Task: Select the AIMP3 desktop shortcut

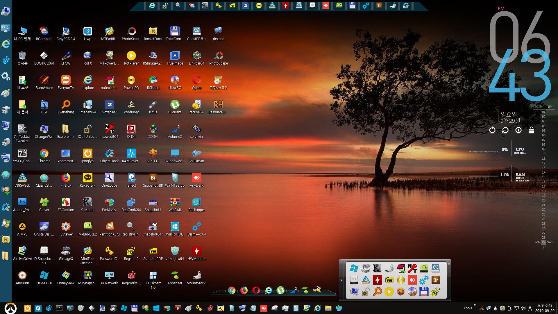Action: (x=22, y=229)
